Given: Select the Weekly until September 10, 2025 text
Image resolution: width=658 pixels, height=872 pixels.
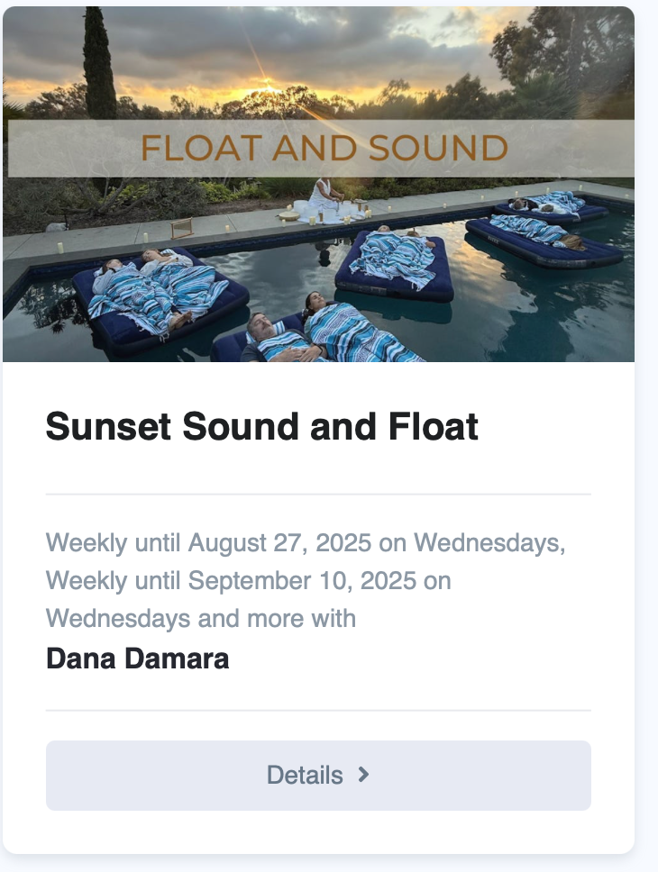Looking at the screenshot, I should [231, 581].
